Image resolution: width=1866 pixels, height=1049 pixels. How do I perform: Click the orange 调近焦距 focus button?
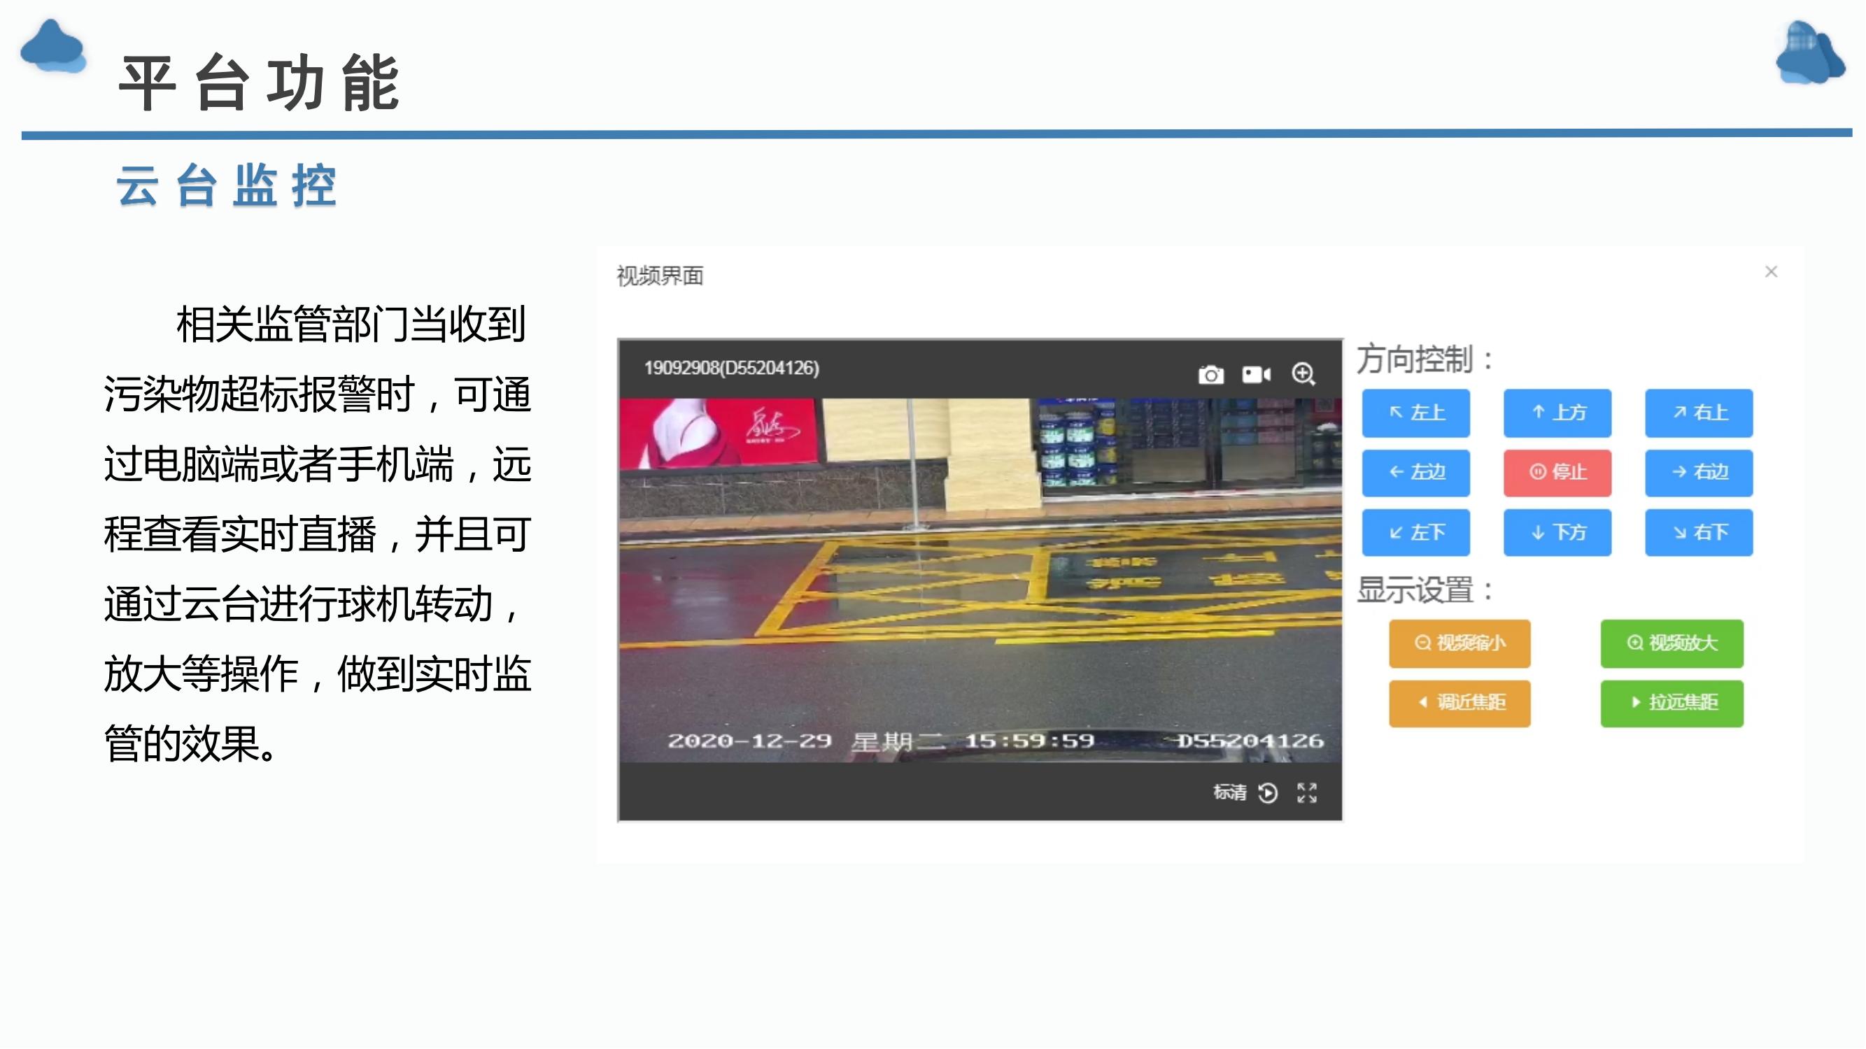[1459, 703]
